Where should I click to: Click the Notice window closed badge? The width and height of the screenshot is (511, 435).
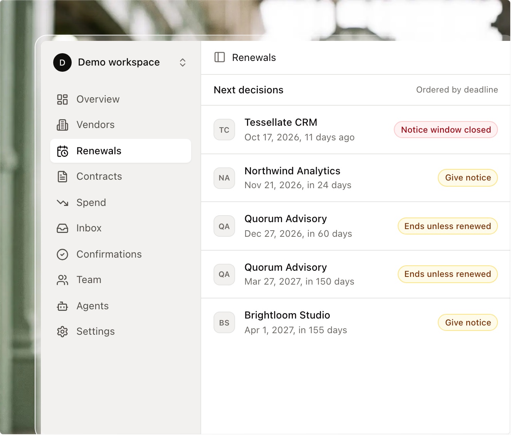point(446,130)
